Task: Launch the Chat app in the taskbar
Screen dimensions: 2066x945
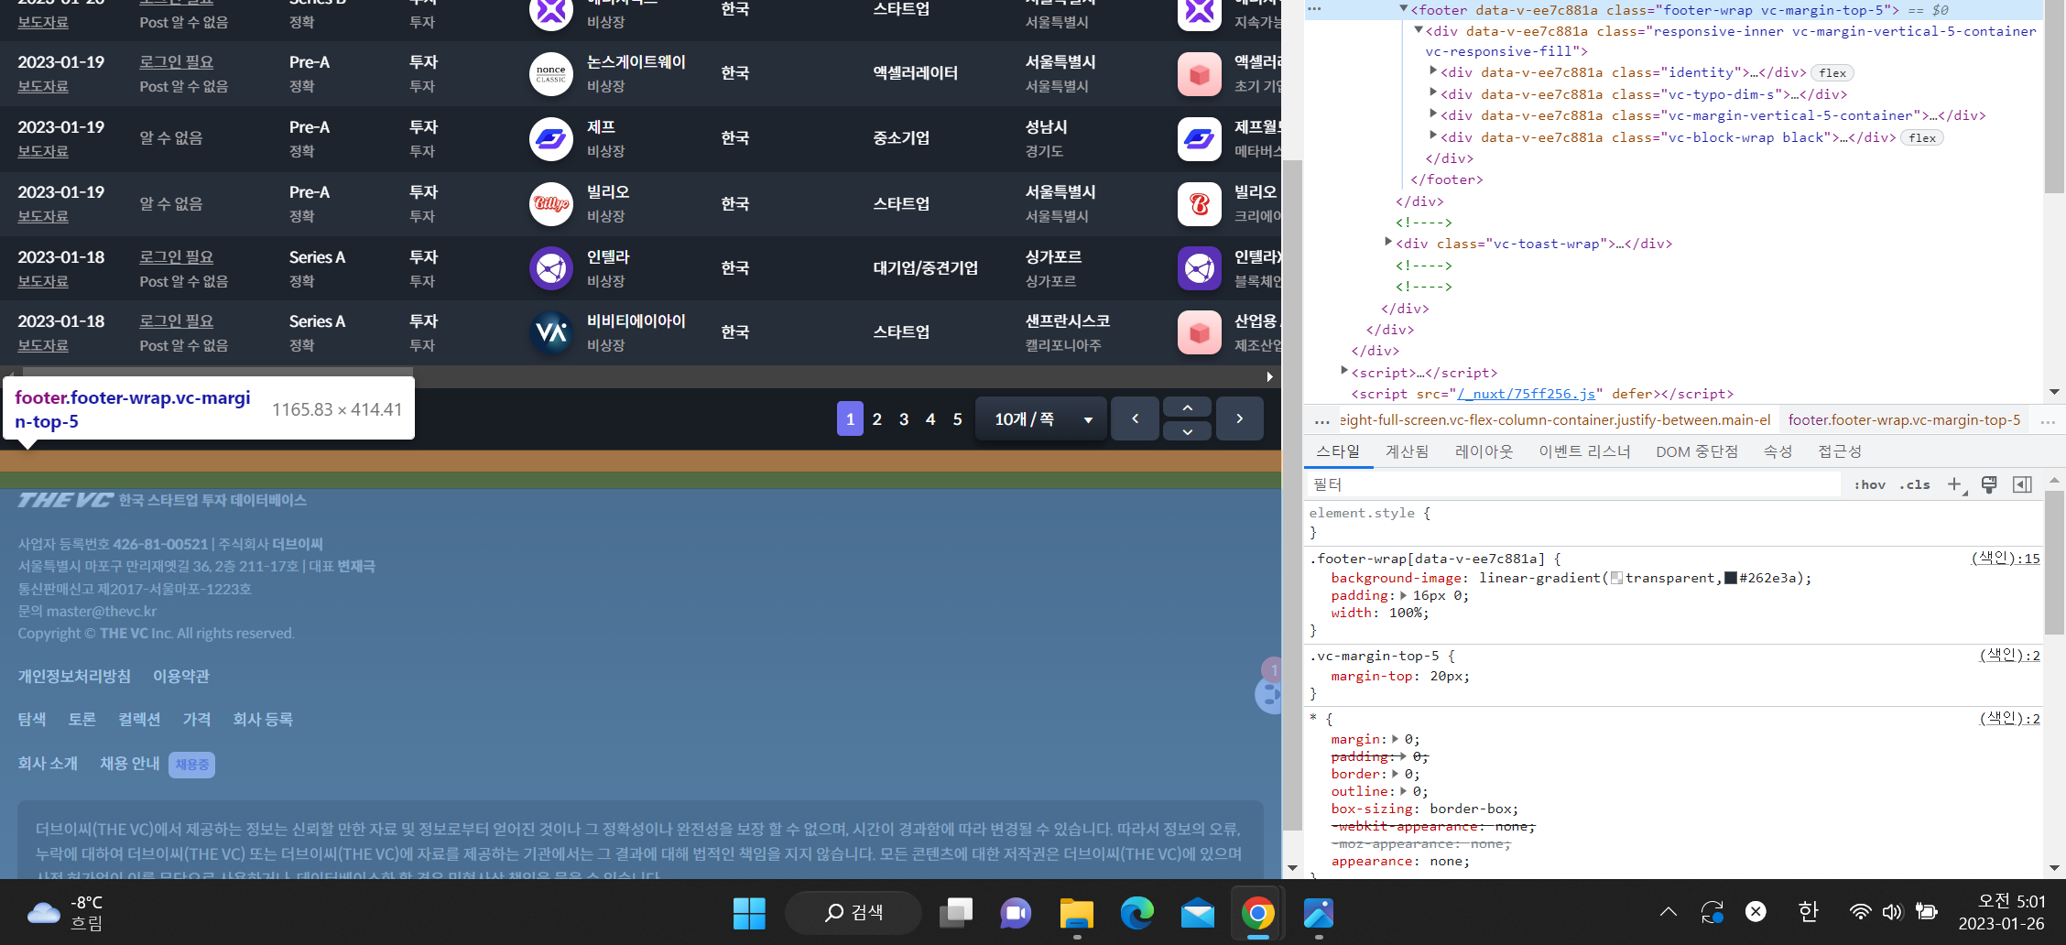Action: click(1016, 913)
